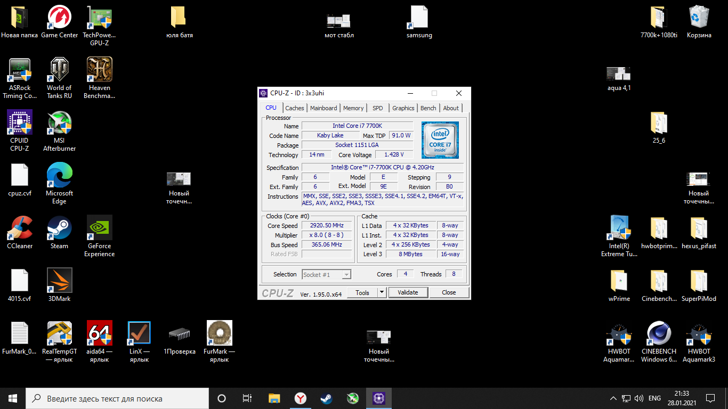Open the Новая папка folder

click(x=20, y=22)
